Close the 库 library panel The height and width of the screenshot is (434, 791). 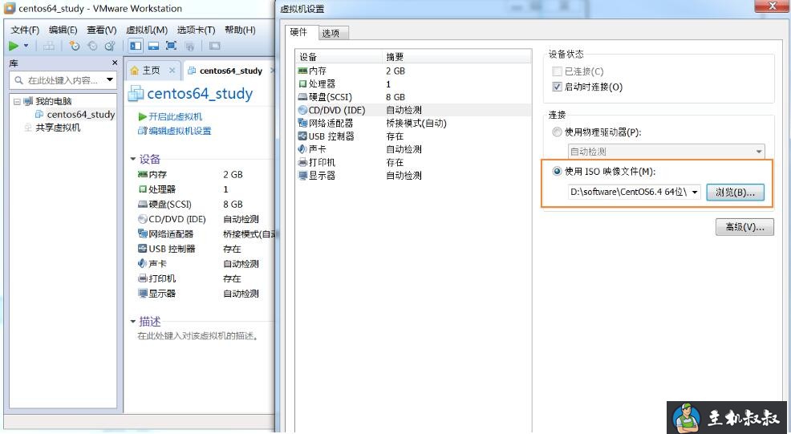pos(115,63)
